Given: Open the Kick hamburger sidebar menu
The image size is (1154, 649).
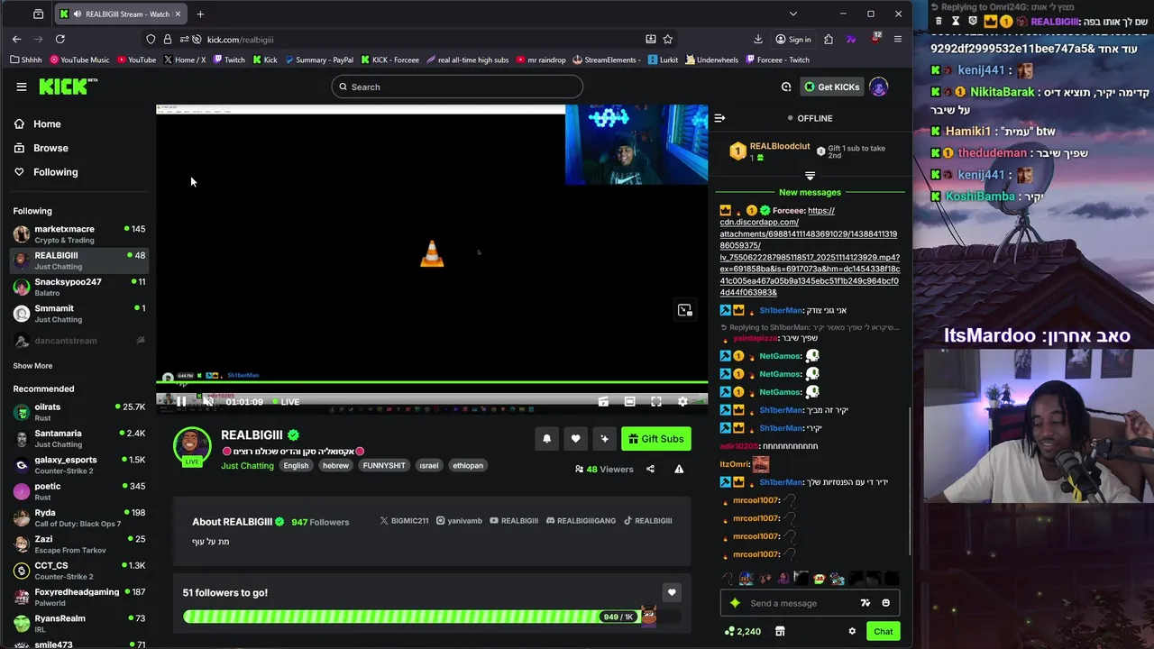Looking at the screenshot, I should 22,87.
